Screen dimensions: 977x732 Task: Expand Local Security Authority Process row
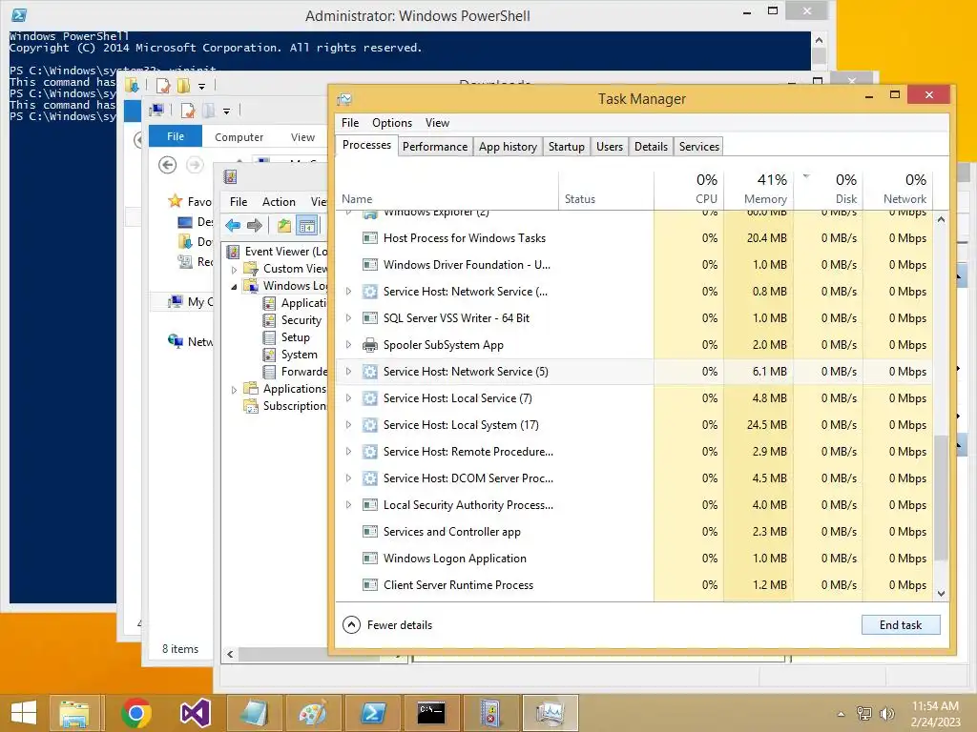point(348,505)
